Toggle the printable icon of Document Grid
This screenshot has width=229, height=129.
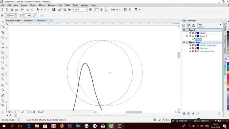click(x=193, y=51)
